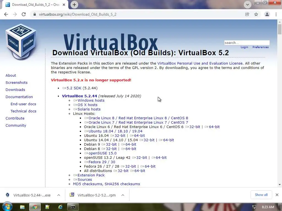The height and width of the screenshot is (211, 282).
Task: Open the Chrome profile avatar
Action: tap(267, 14)
